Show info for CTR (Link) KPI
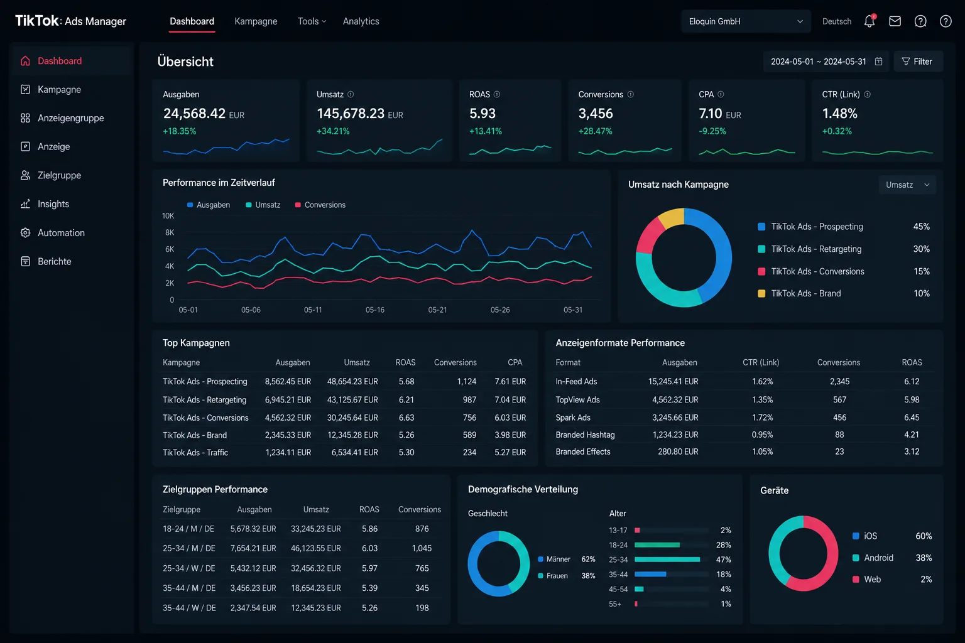 point(868,94)
